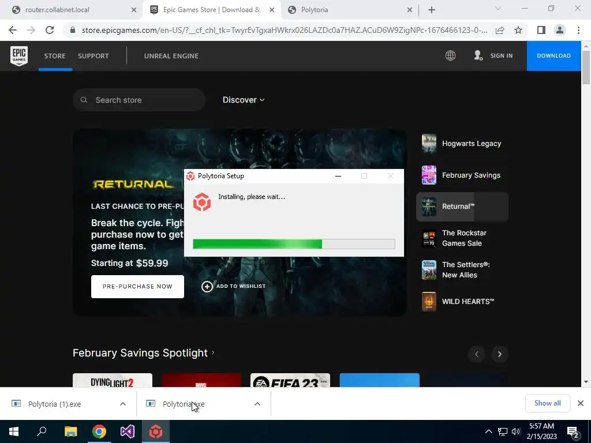Screen dimensions: 591x443
Task: Toggle Chrome side panel icon
Action: (x=541, y=30)
